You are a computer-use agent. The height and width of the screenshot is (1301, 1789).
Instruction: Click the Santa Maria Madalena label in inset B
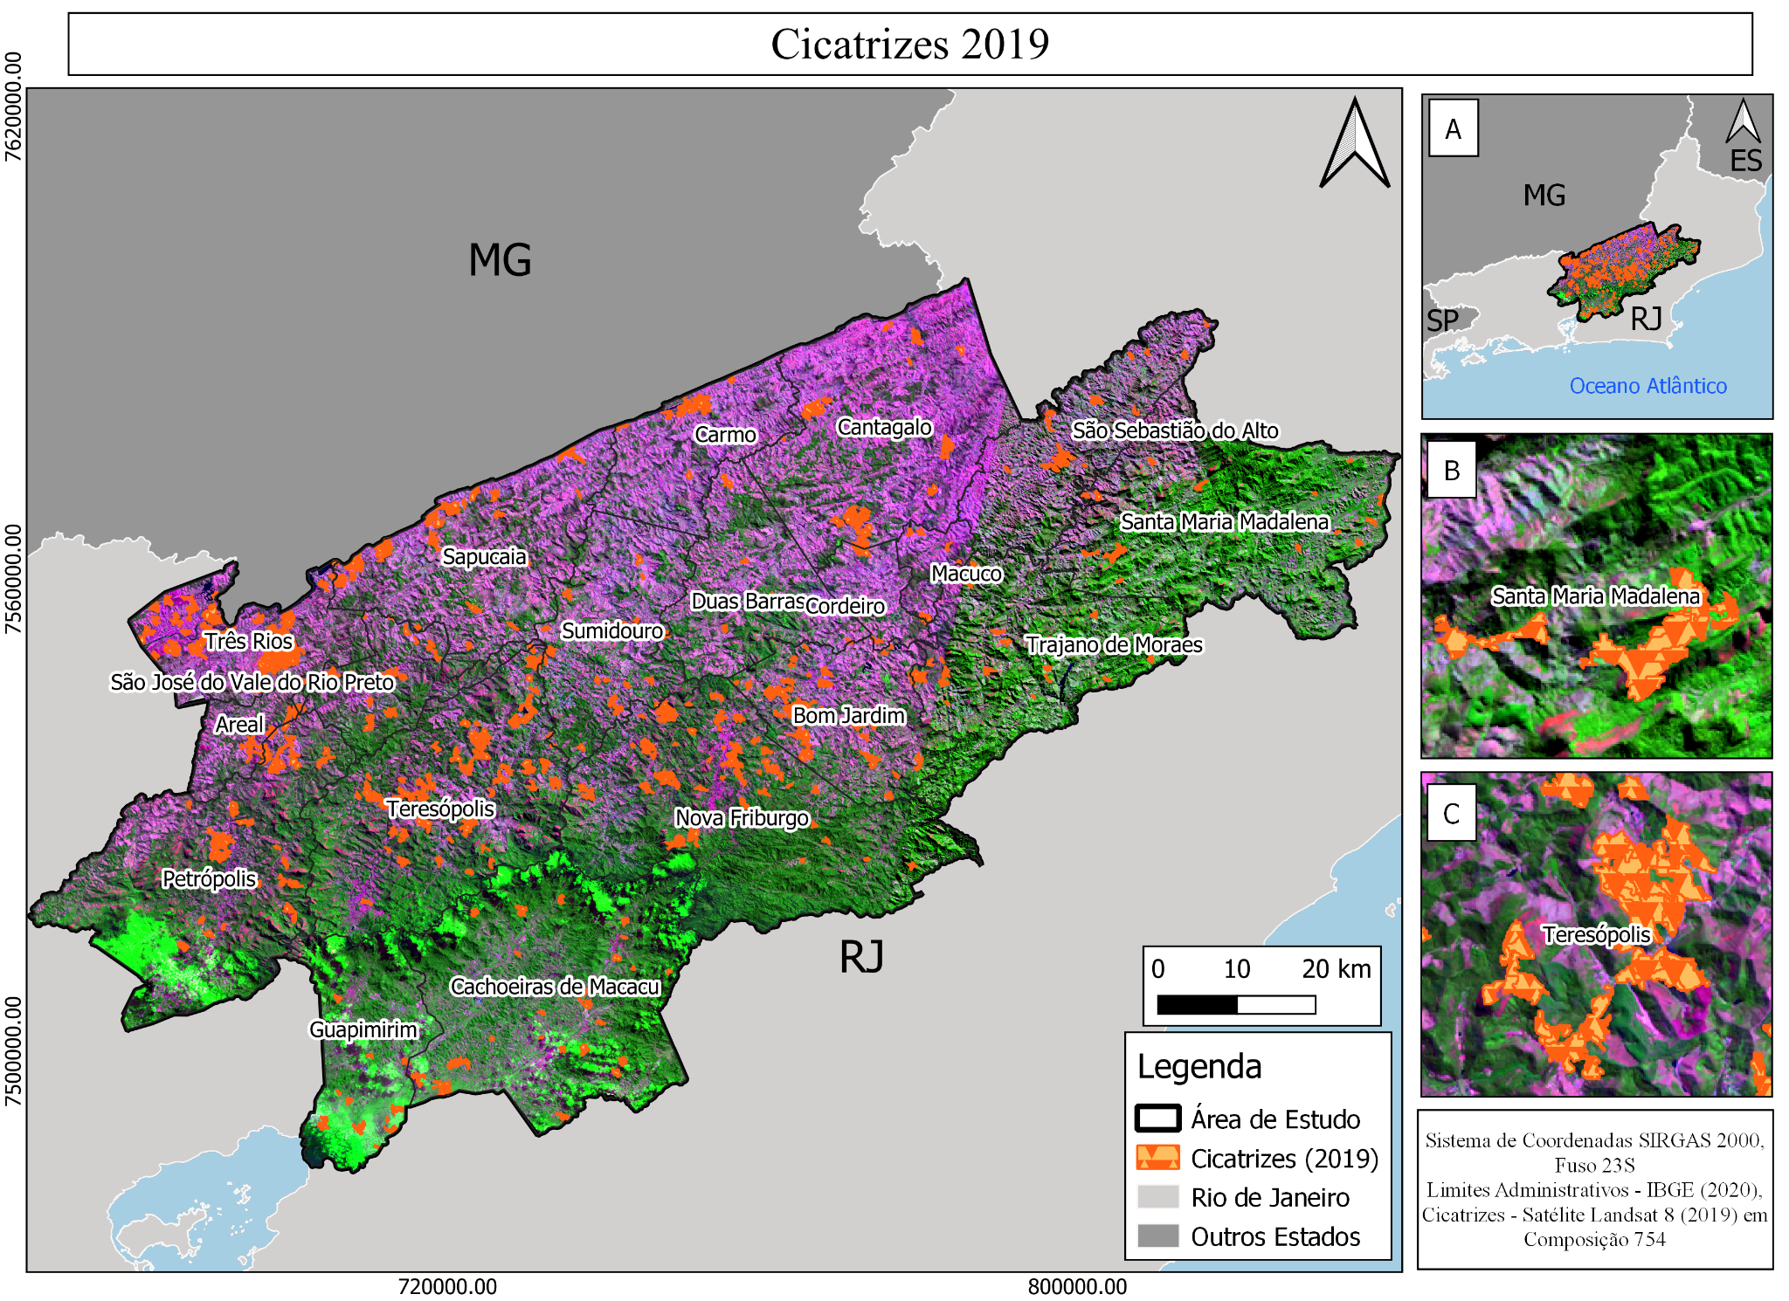tap(1596, 596)
